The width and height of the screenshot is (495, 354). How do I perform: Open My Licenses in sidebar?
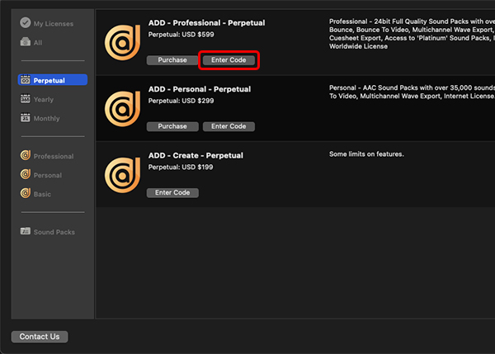point(54,24)
